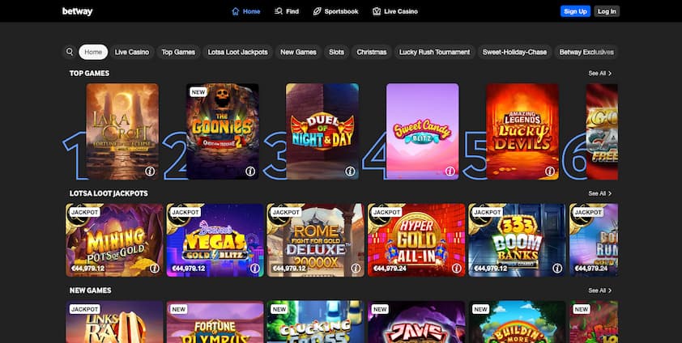Open Rome Fight for Gold Deluxe game
This screenshot has height=343, width=682.
[x=316, y=240]
